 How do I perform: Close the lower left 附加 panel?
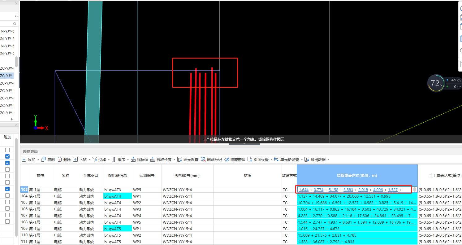[16, 125]
